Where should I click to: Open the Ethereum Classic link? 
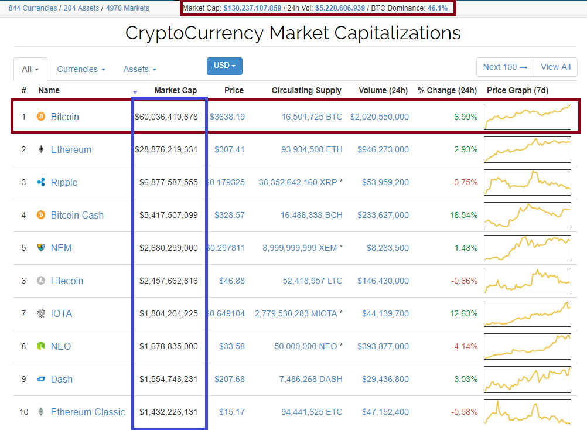[87, 412]
